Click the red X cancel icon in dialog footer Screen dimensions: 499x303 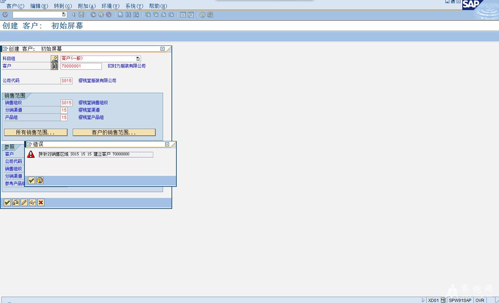41,202
